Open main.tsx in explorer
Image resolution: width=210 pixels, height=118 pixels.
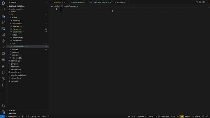point(15,55)
